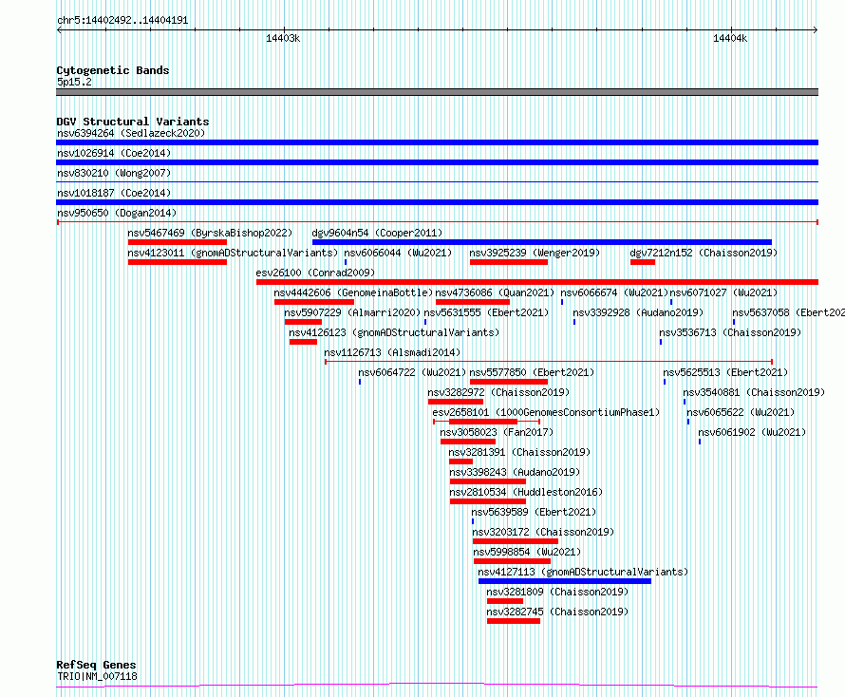Screen dimensions: 845x697
Task: Select nsv2810534 (Huddleston2016) label
Action: click(x=526, y=492)
